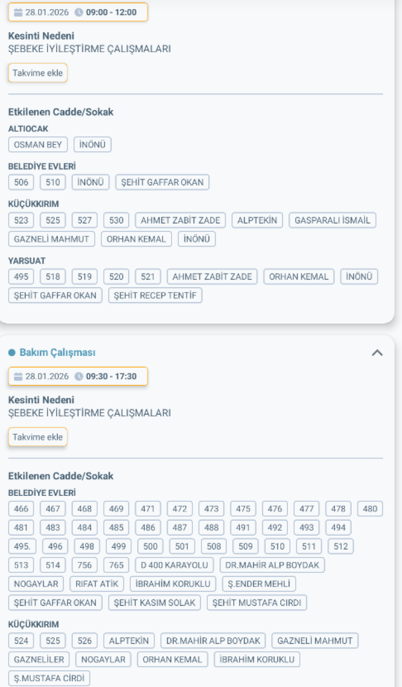The image size is (402, 687).
Task: Pick the Ş.ENDER MEHLİ chip
Action: (259, 584)
